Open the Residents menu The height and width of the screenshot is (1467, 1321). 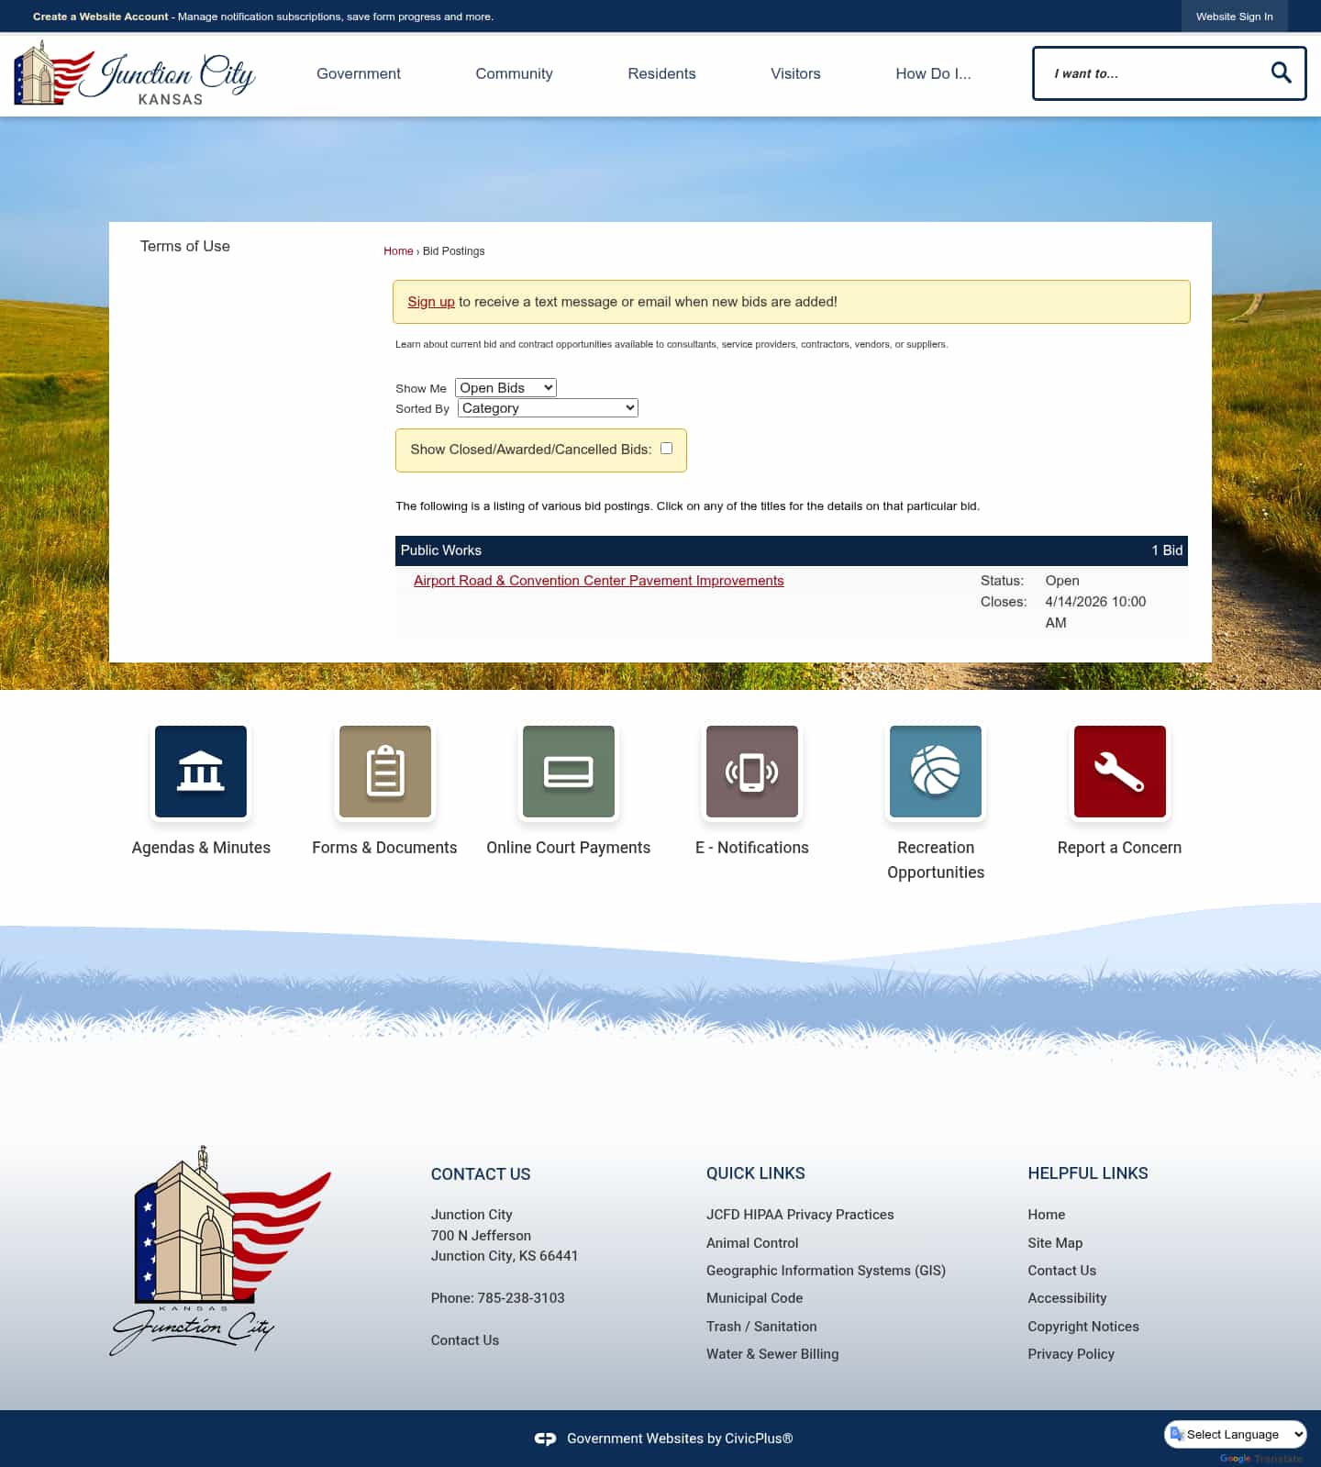pyautogui.click(x=661, y=73)
